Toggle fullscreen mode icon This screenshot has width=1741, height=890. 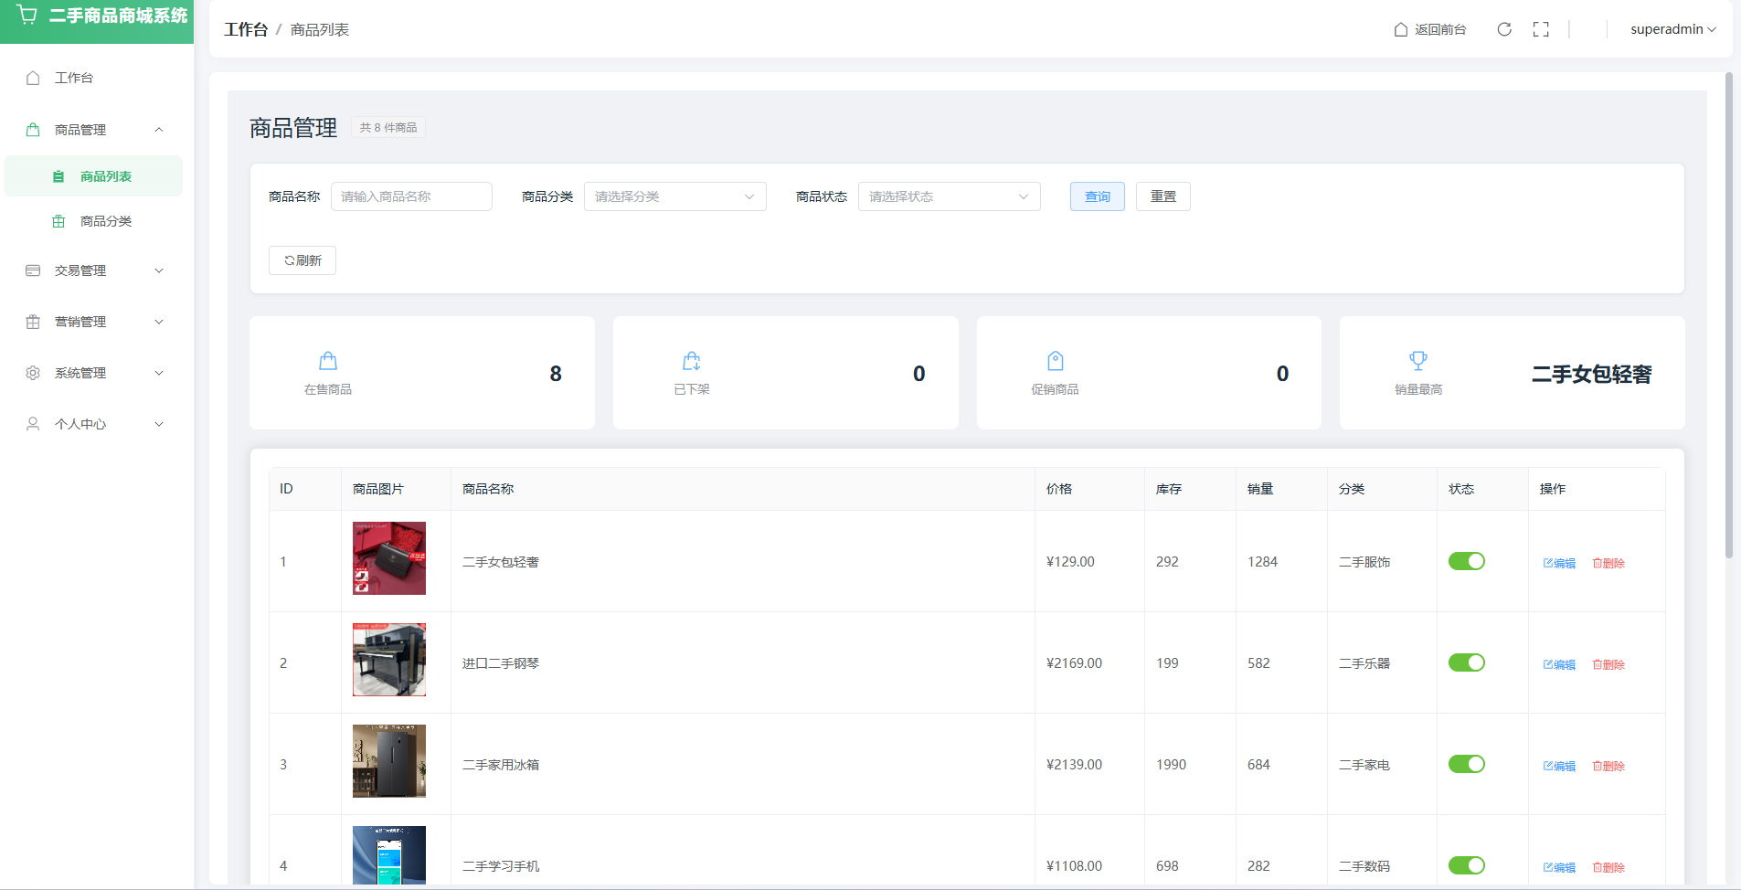[1541, 29]
